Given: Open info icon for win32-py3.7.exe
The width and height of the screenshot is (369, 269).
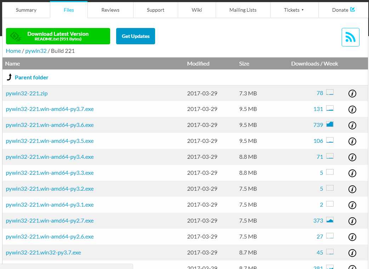Looking at the screenshot, I should coord(352,253).
